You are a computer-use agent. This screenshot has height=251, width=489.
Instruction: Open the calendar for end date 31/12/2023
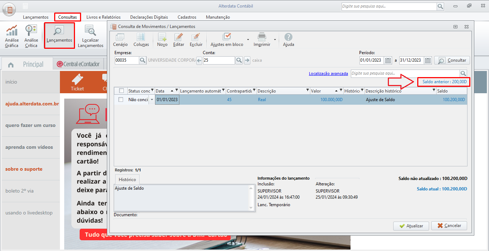pos(428,60)
